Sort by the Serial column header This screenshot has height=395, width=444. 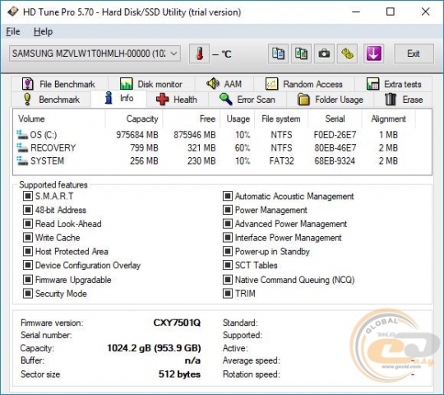pyautogui.click(x=335, y=118)
